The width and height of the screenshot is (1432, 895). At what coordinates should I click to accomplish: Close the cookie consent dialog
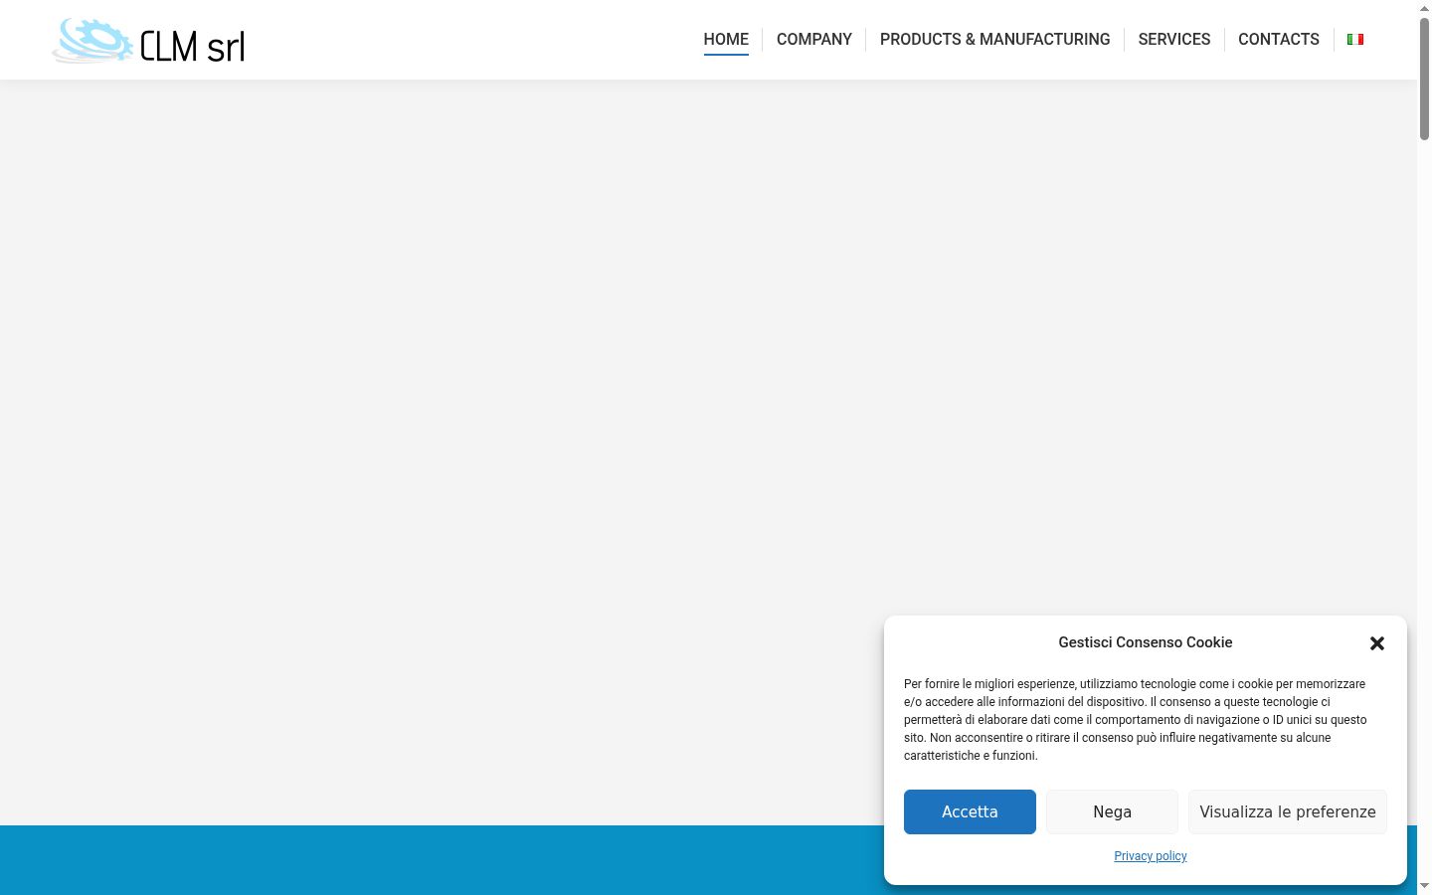pyautogui.click(x=1377, y=643)
